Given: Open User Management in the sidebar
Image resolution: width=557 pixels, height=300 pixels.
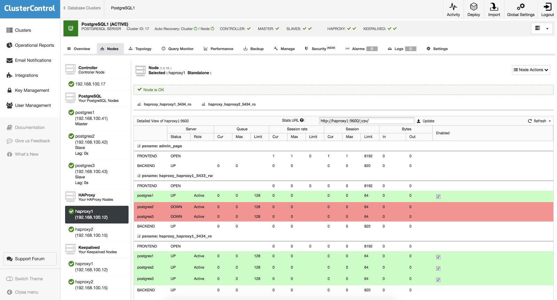Looking at the screenshot, I should pyautogui.click(x=29, y=105).
